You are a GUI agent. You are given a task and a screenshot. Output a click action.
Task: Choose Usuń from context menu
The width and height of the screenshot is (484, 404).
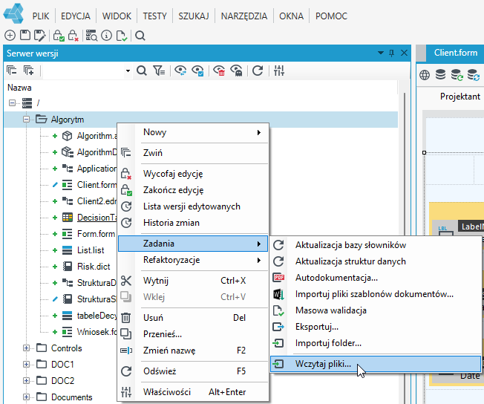coord(193,318)
